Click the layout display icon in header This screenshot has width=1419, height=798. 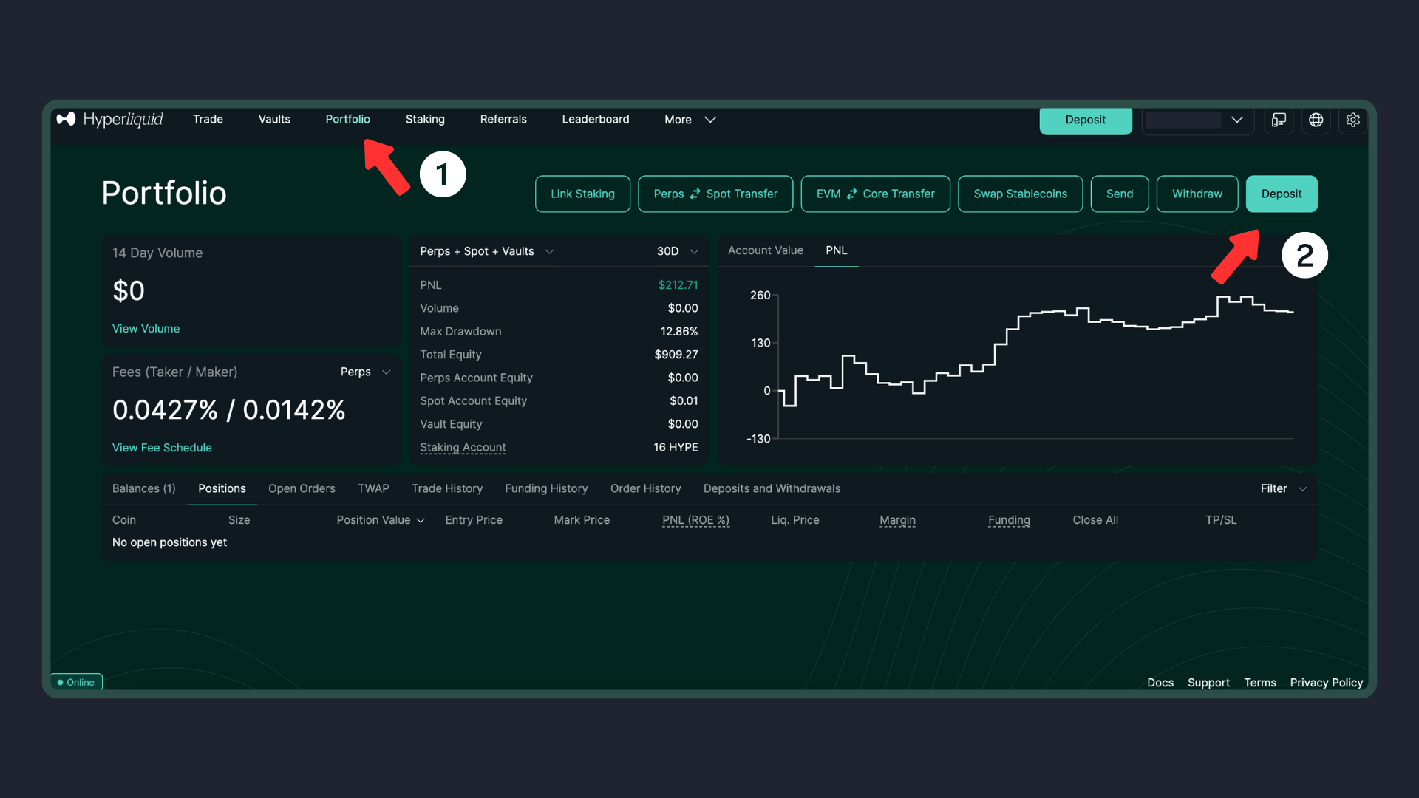pos(1279,120)
